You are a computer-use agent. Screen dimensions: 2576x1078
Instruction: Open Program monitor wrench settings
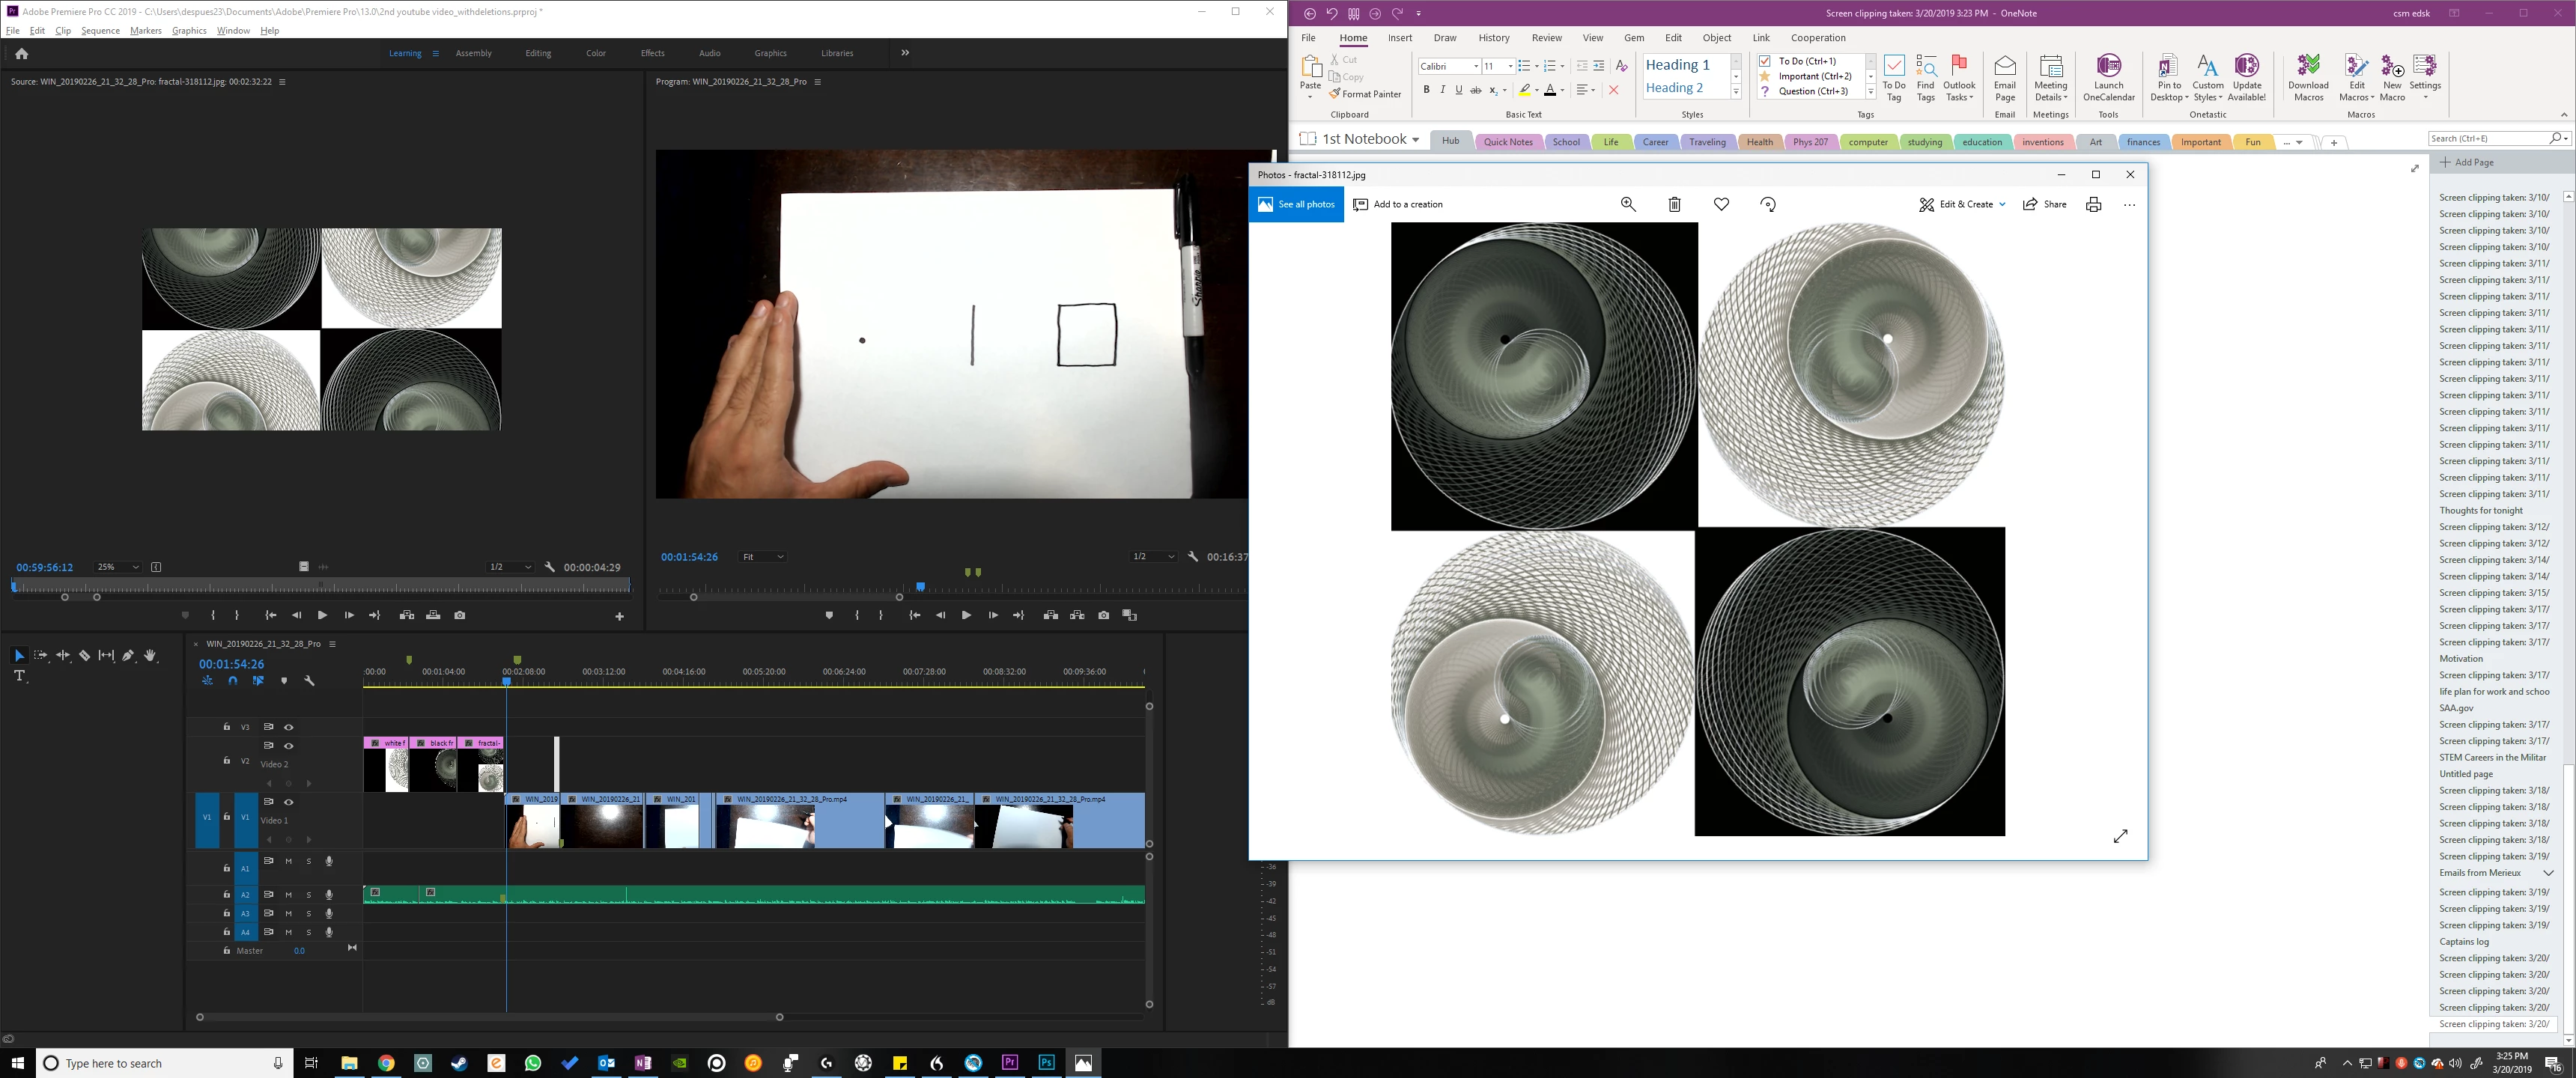(x=1193, y=556)
